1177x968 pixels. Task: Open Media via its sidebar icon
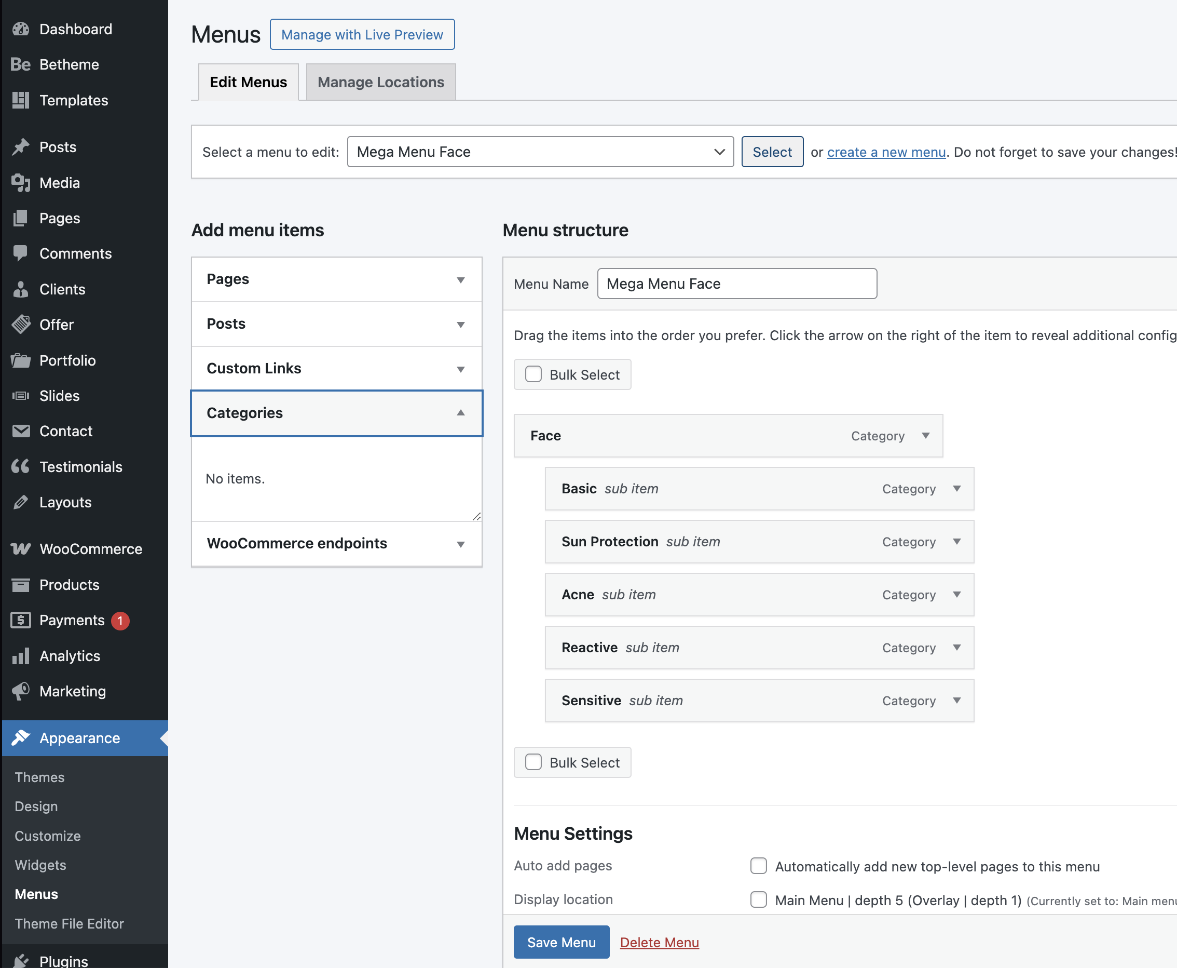pos(21,183)
